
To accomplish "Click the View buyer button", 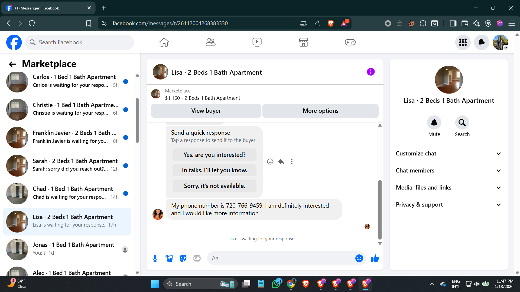I will [206, 111].
